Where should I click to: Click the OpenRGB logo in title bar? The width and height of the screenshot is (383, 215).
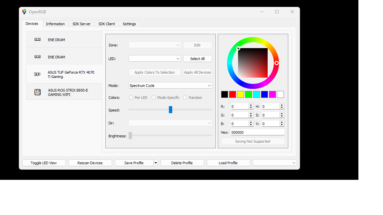pyautogui.click(x=24, y=12)
